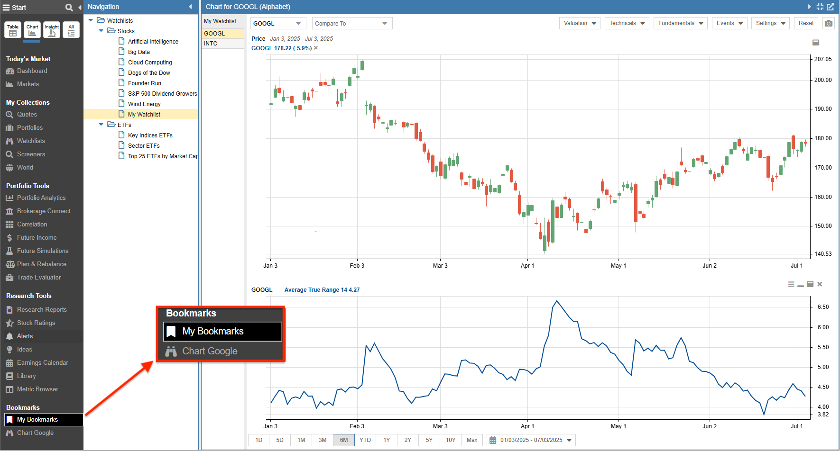Switch to Table view icon
Viewport: 840px width, 451px height.
point(13,30)
